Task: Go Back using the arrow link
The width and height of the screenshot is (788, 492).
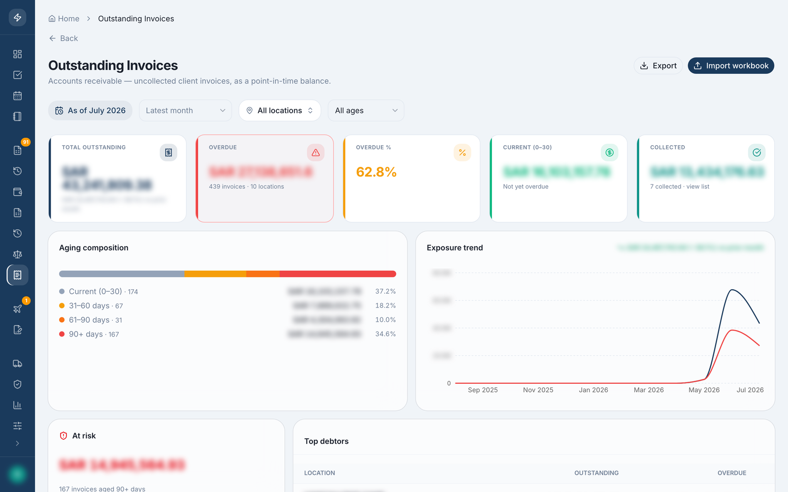Action: pyautogui.click(x=63, y=38)
